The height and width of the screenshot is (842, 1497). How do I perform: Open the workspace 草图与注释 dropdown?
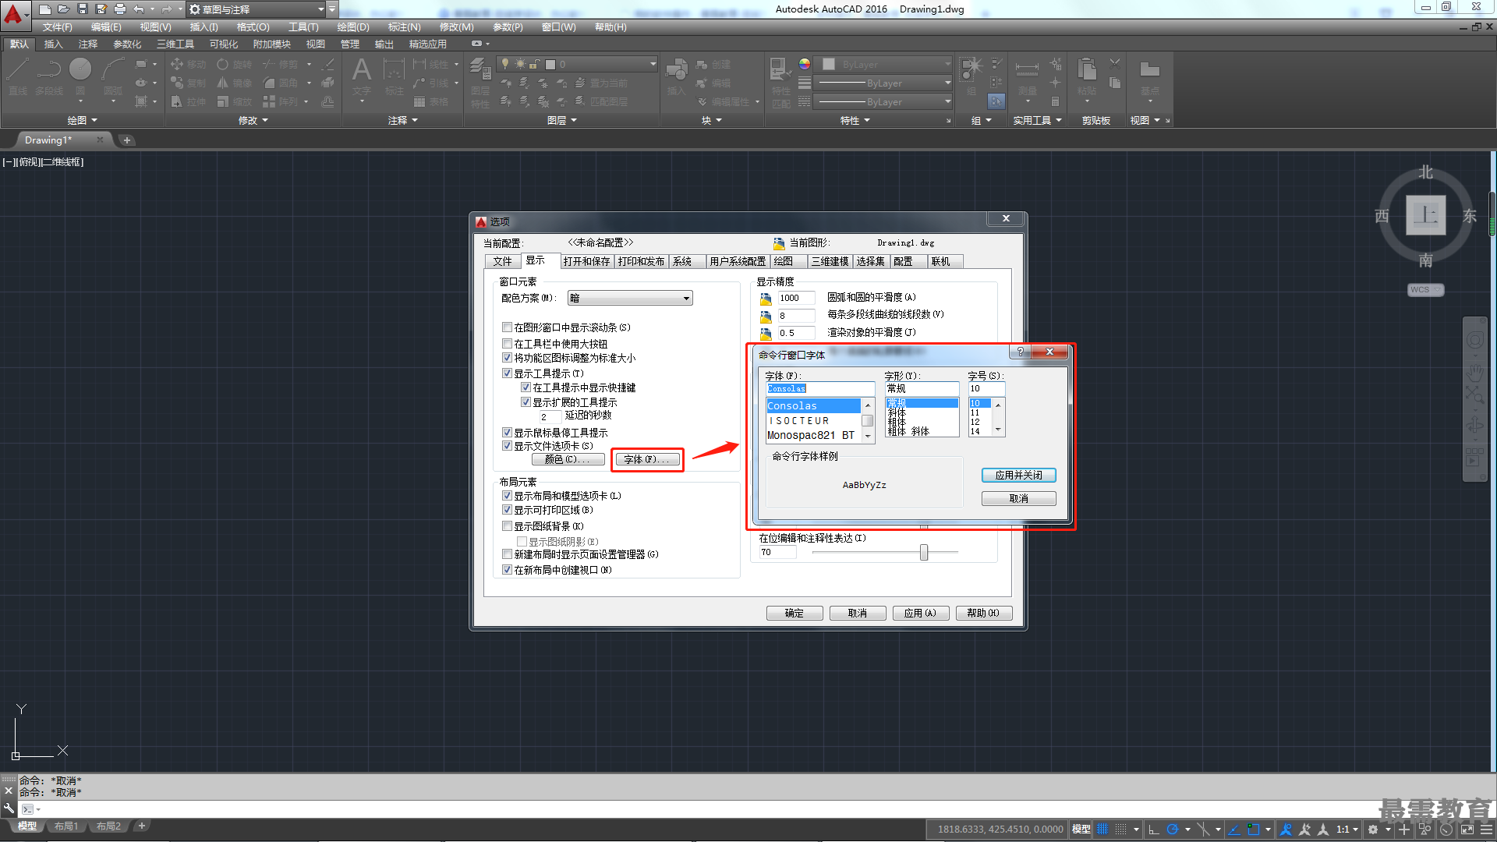coord(256,9)
